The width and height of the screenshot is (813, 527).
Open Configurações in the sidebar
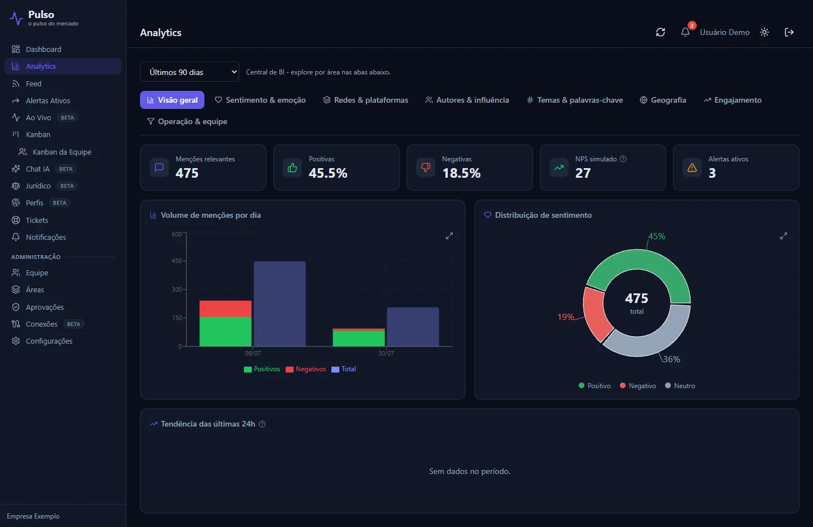[63, 341]
